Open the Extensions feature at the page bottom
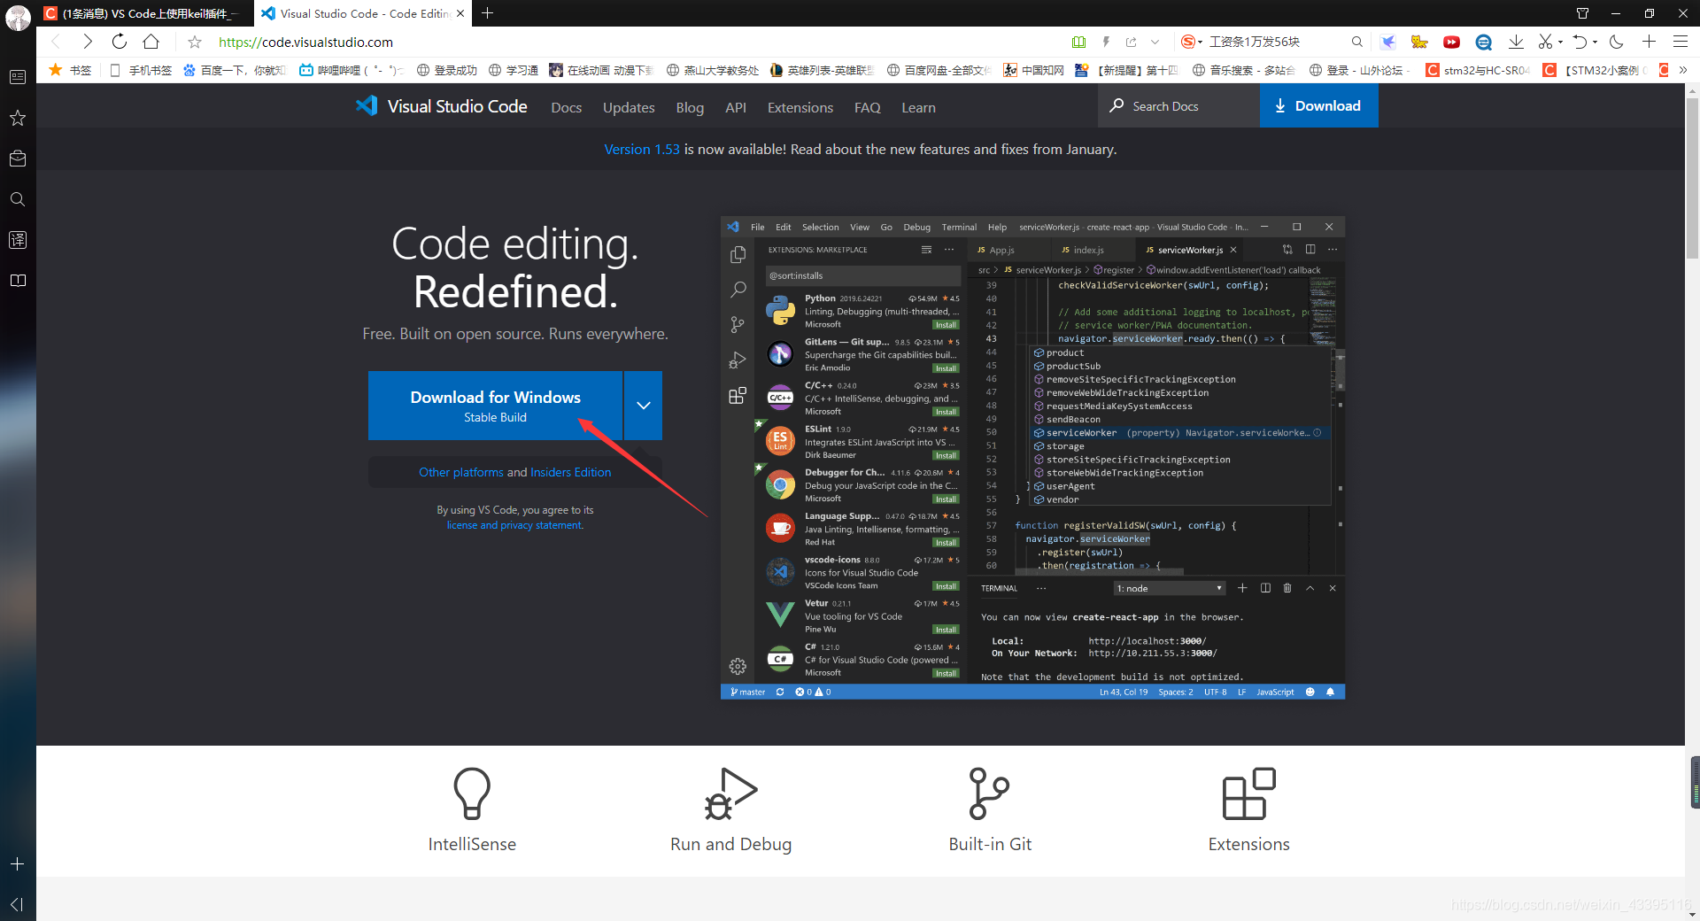This screenshot has height=921, width=1700. [x=1249, y=809]
